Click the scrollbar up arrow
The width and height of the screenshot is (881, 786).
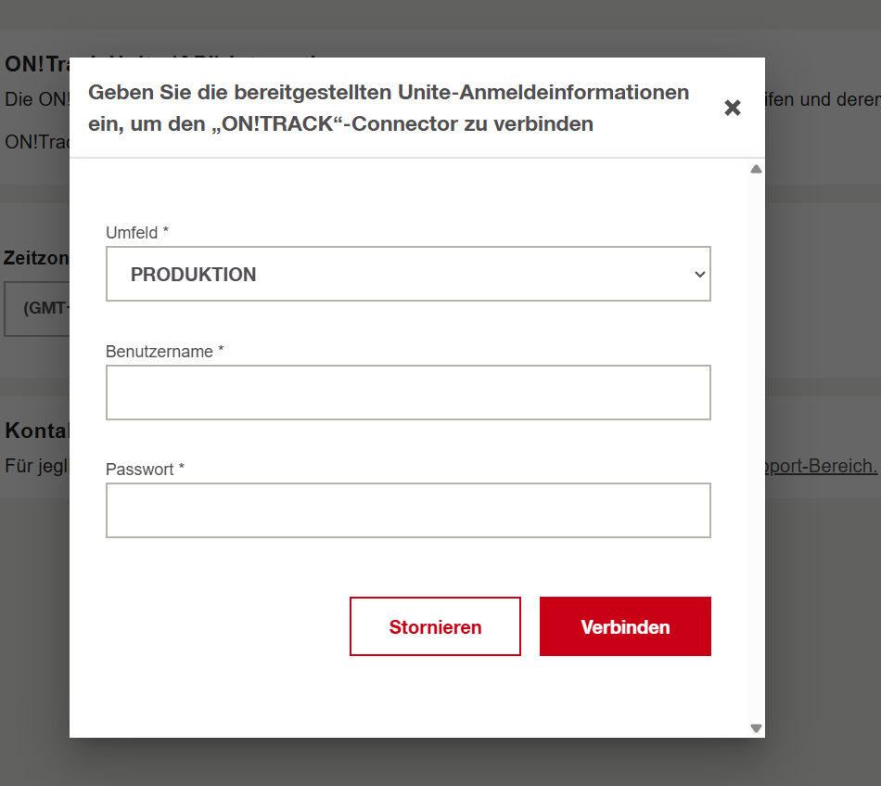pos(756,169)
